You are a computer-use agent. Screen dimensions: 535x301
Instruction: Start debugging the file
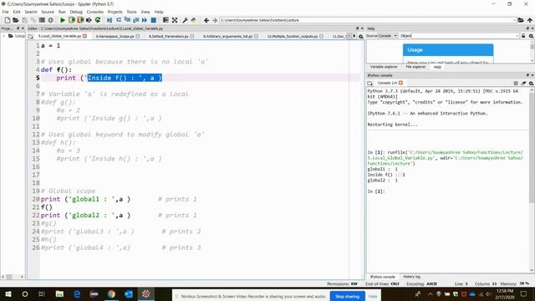click(x=110, y=20)
